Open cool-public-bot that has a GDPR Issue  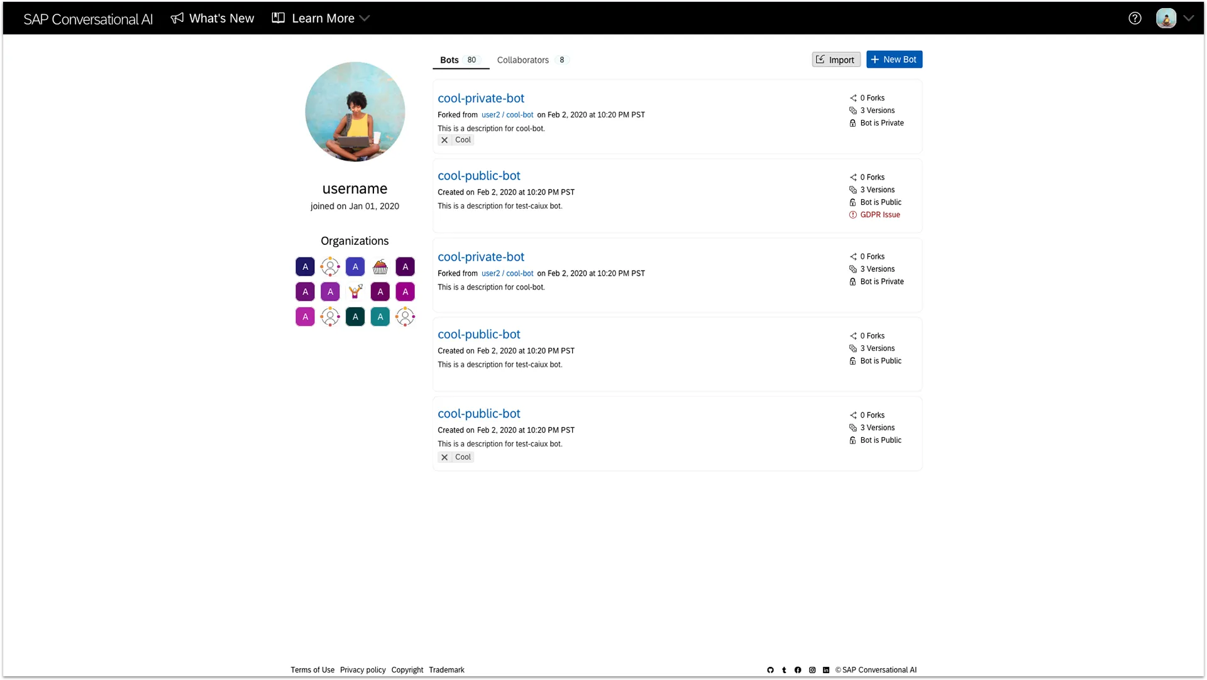pyautogui.click(x=478, y=176)
